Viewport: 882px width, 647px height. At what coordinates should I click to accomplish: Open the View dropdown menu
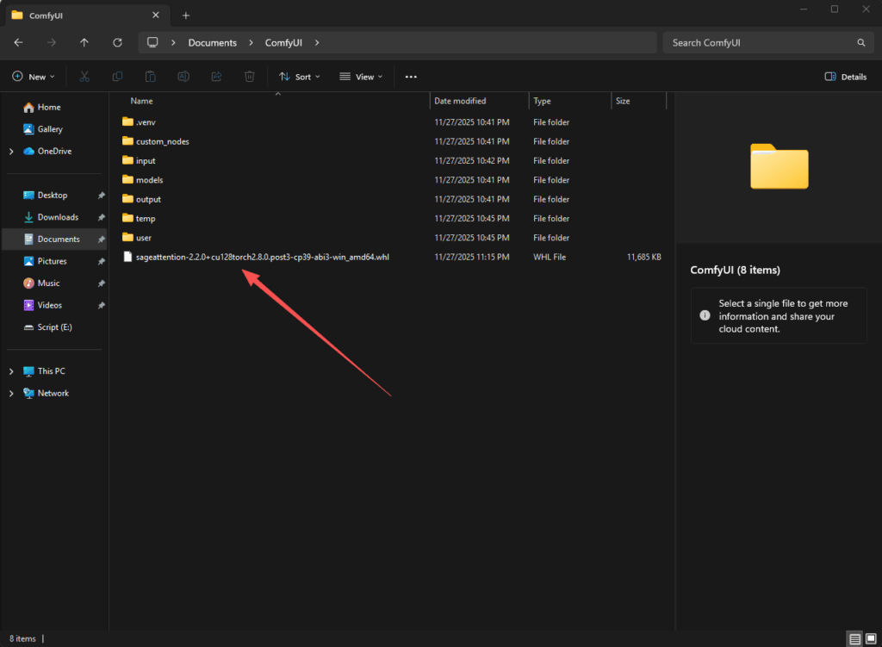pos(362,77)
